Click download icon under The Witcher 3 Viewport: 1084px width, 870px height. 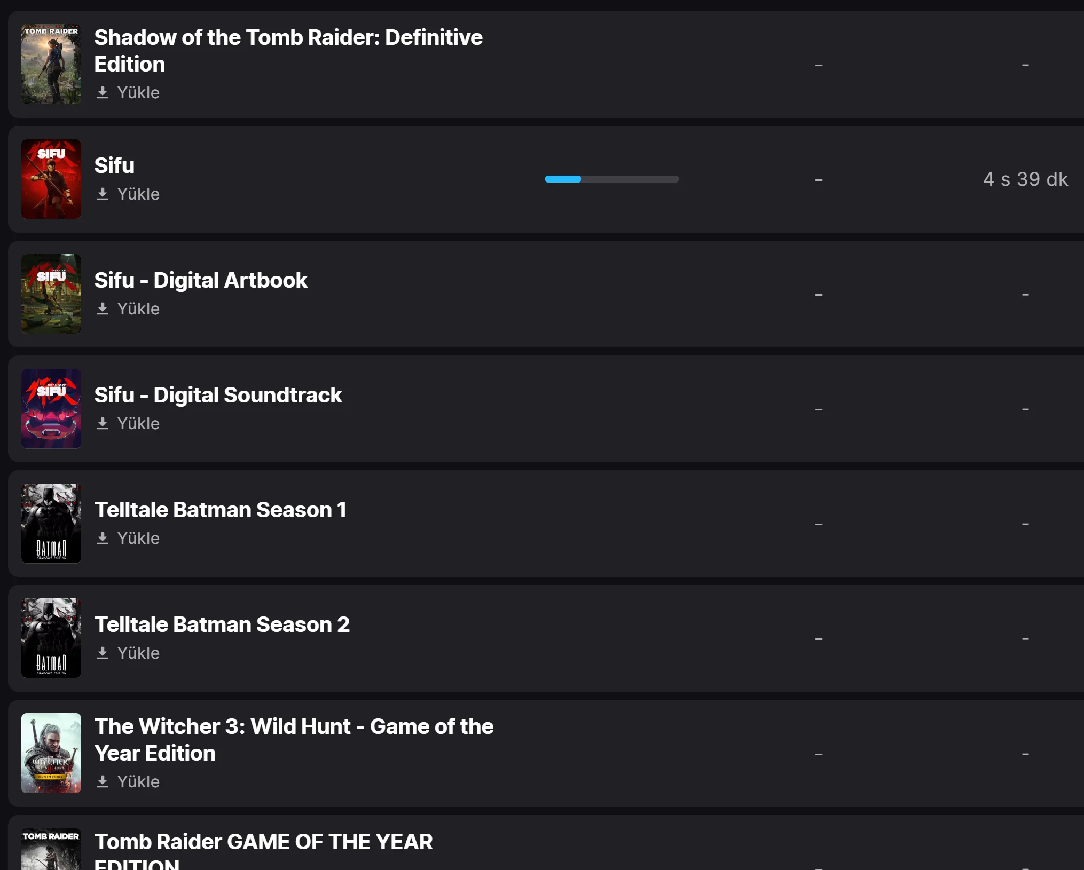tap(103, 782)
